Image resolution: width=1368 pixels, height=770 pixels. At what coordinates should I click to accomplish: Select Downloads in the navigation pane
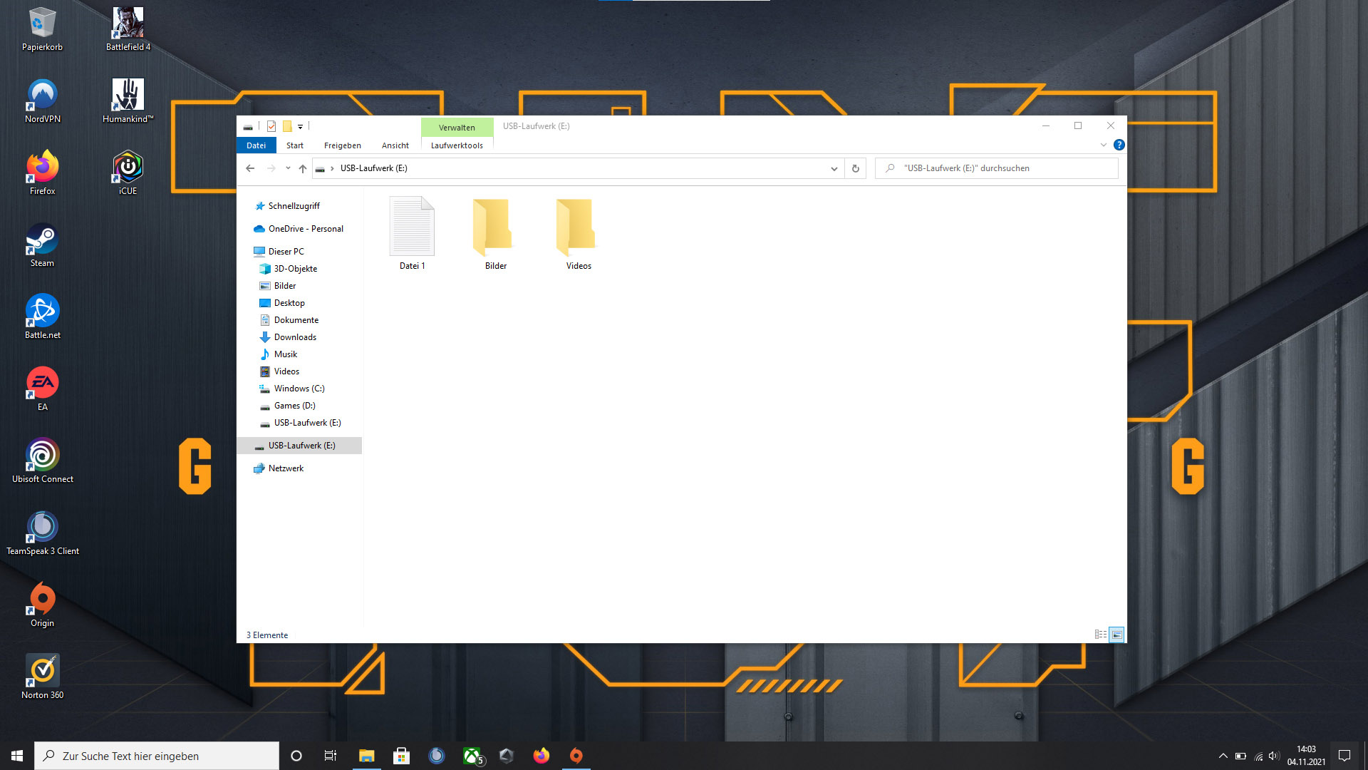[x=295, y=337]
